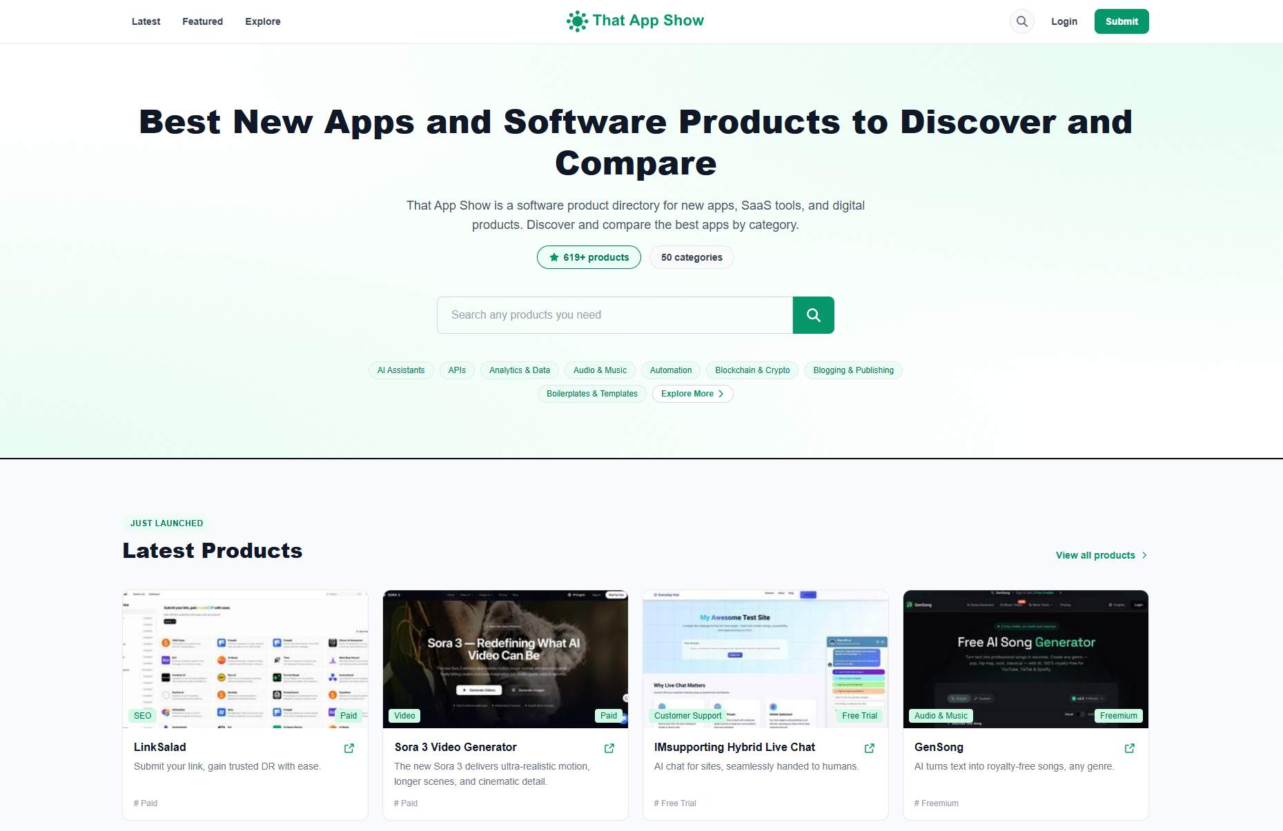Screen dimensions: 1283x831
Task: Open Sora 3 Video Generator external link icon
Action: point(609,748)
